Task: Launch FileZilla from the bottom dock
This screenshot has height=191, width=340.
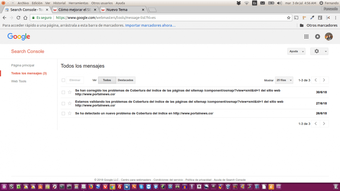Action: point(120,187)
